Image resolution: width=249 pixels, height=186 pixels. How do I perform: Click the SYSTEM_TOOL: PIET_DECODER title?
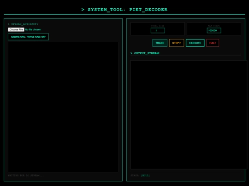pyautogui.click(x=125, y=10)
